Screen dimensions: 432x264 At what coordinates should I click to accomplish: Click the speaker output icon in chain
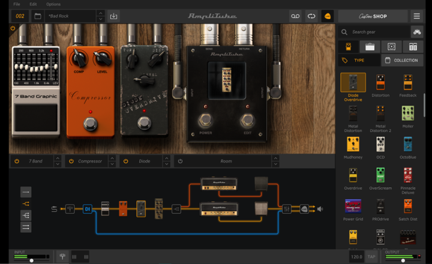coord(320,209)
